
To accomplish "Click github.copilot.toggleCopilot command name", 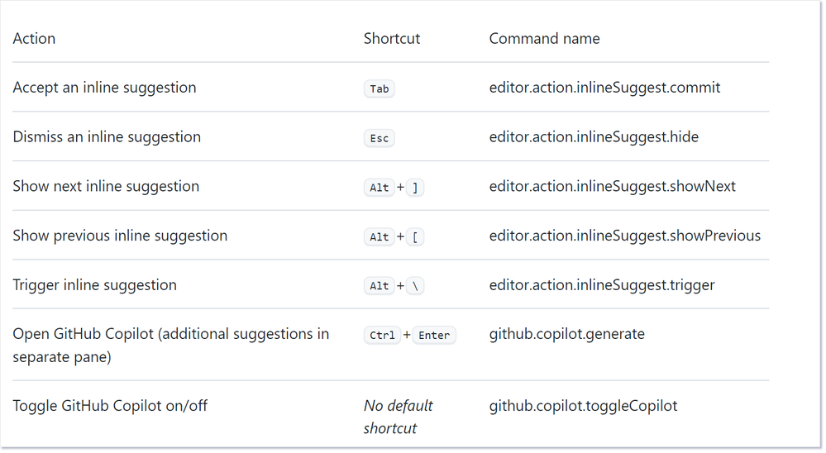I will [x=583, y=406].
